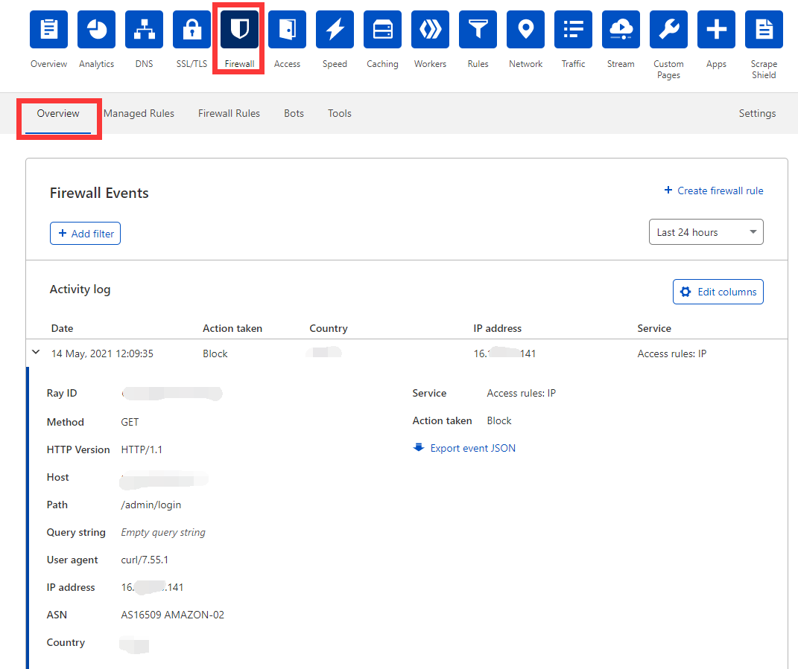Screen dimensions: 798x669
Task: Collapse the 14 May event row
Action: [36, 353]
